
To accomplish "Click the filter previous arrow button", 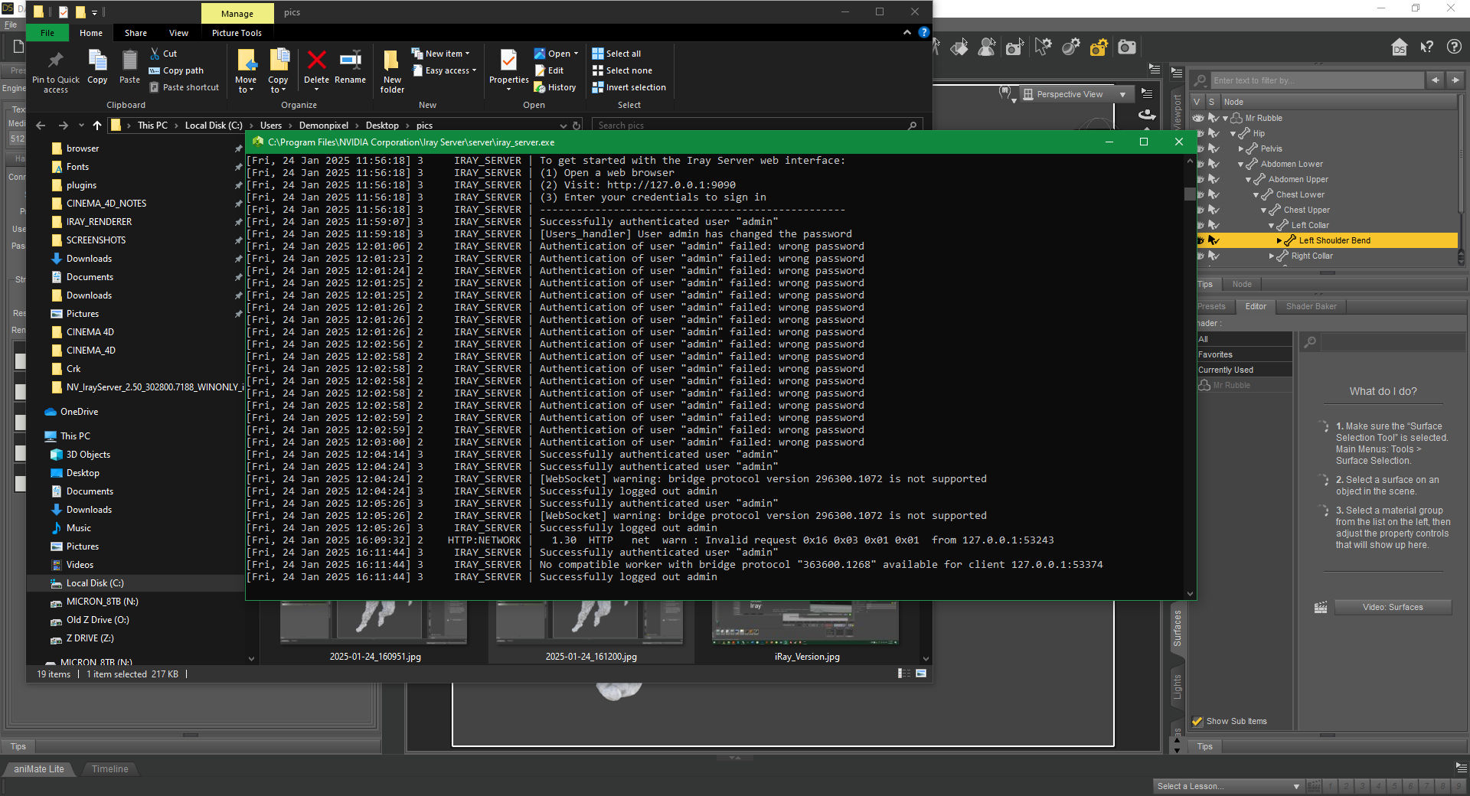I will [1435, 80].
